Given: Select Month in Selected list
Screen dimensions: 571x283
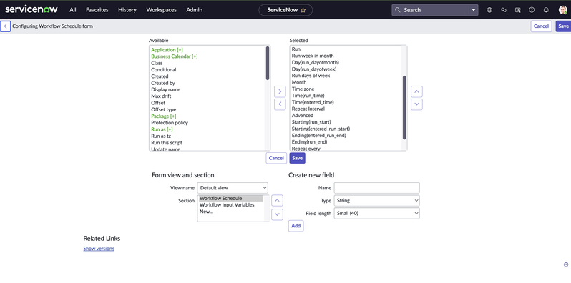Looking at the screenshot, I should [299, 82].
